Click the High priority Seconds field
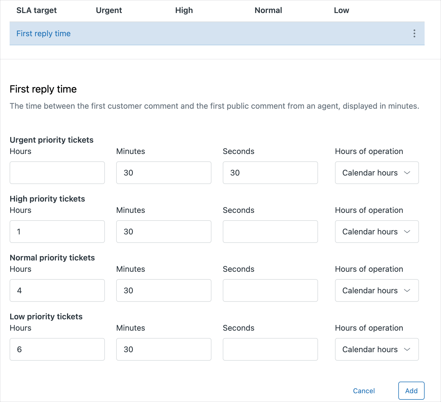Image resolution: width=441 pixels, height=402 pixels. coord(270,232)
